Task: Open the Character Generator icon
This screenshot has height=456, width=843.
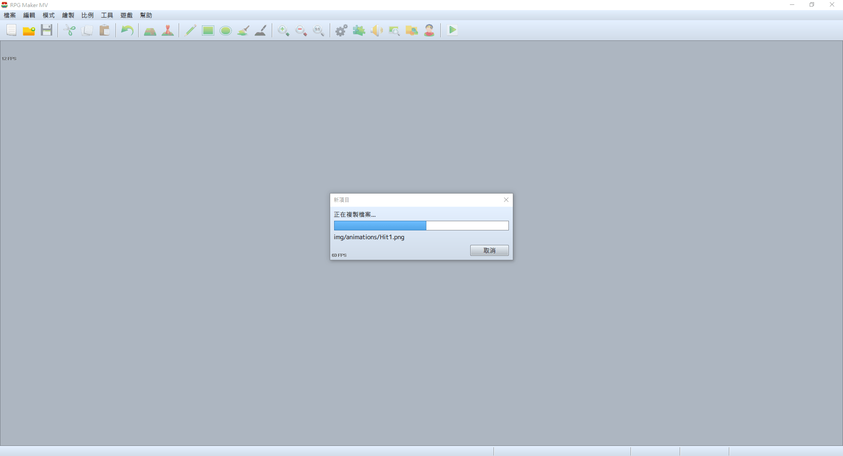Action: (429, 30)
